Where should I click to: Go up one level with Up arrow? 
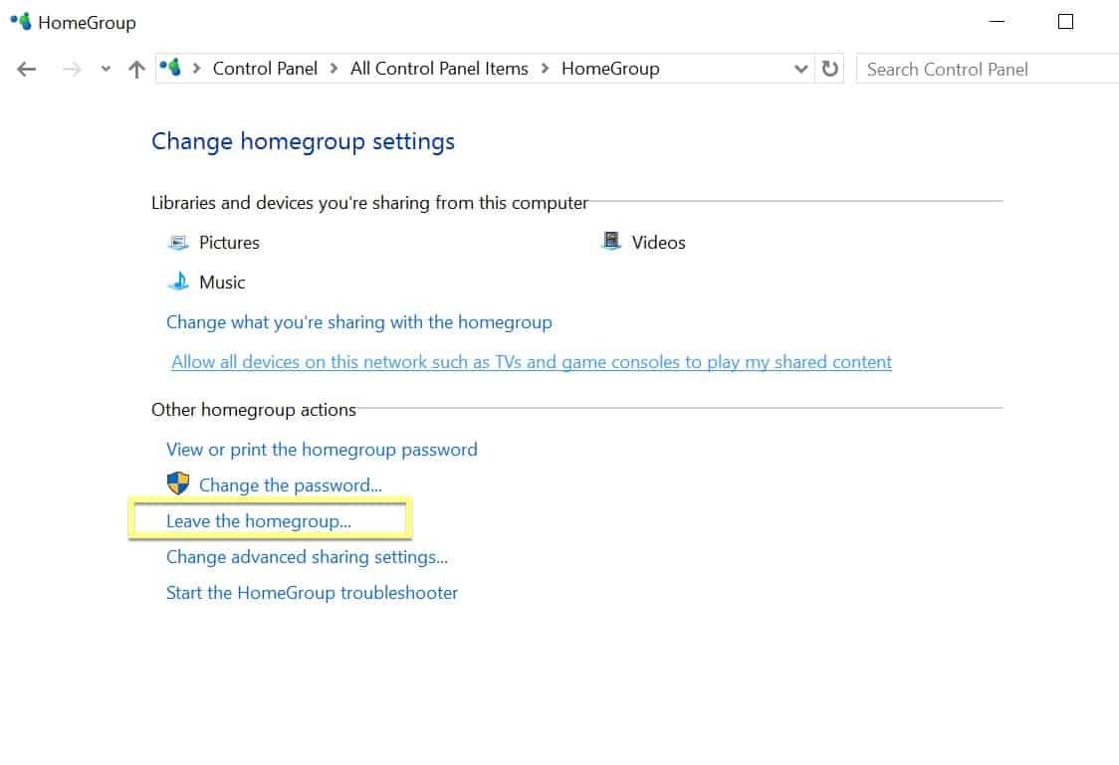pyautogui.click(x=136, y=70)
